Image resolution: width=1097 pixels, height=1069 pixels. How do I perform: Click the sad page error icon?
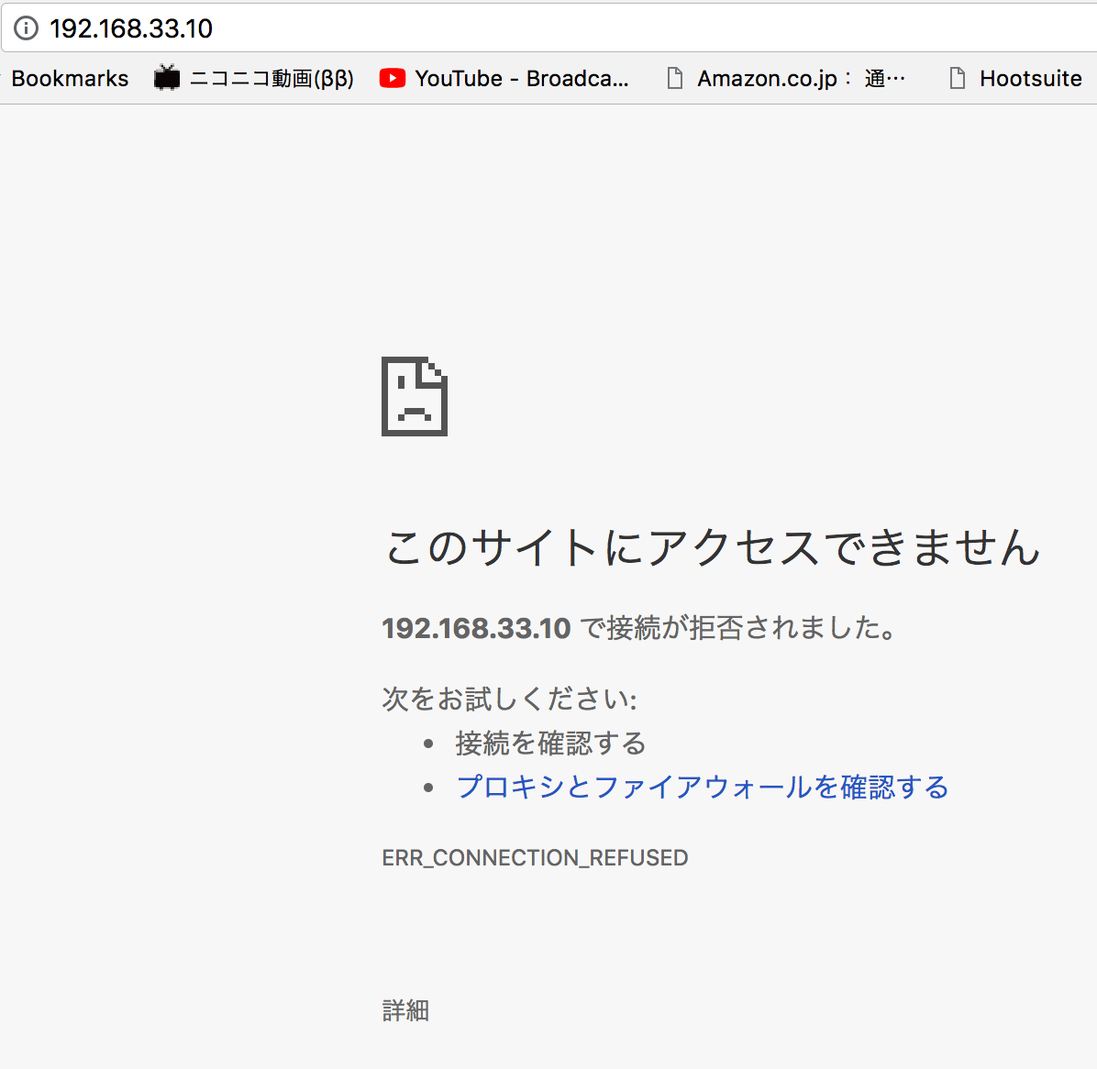coord(415,396)
